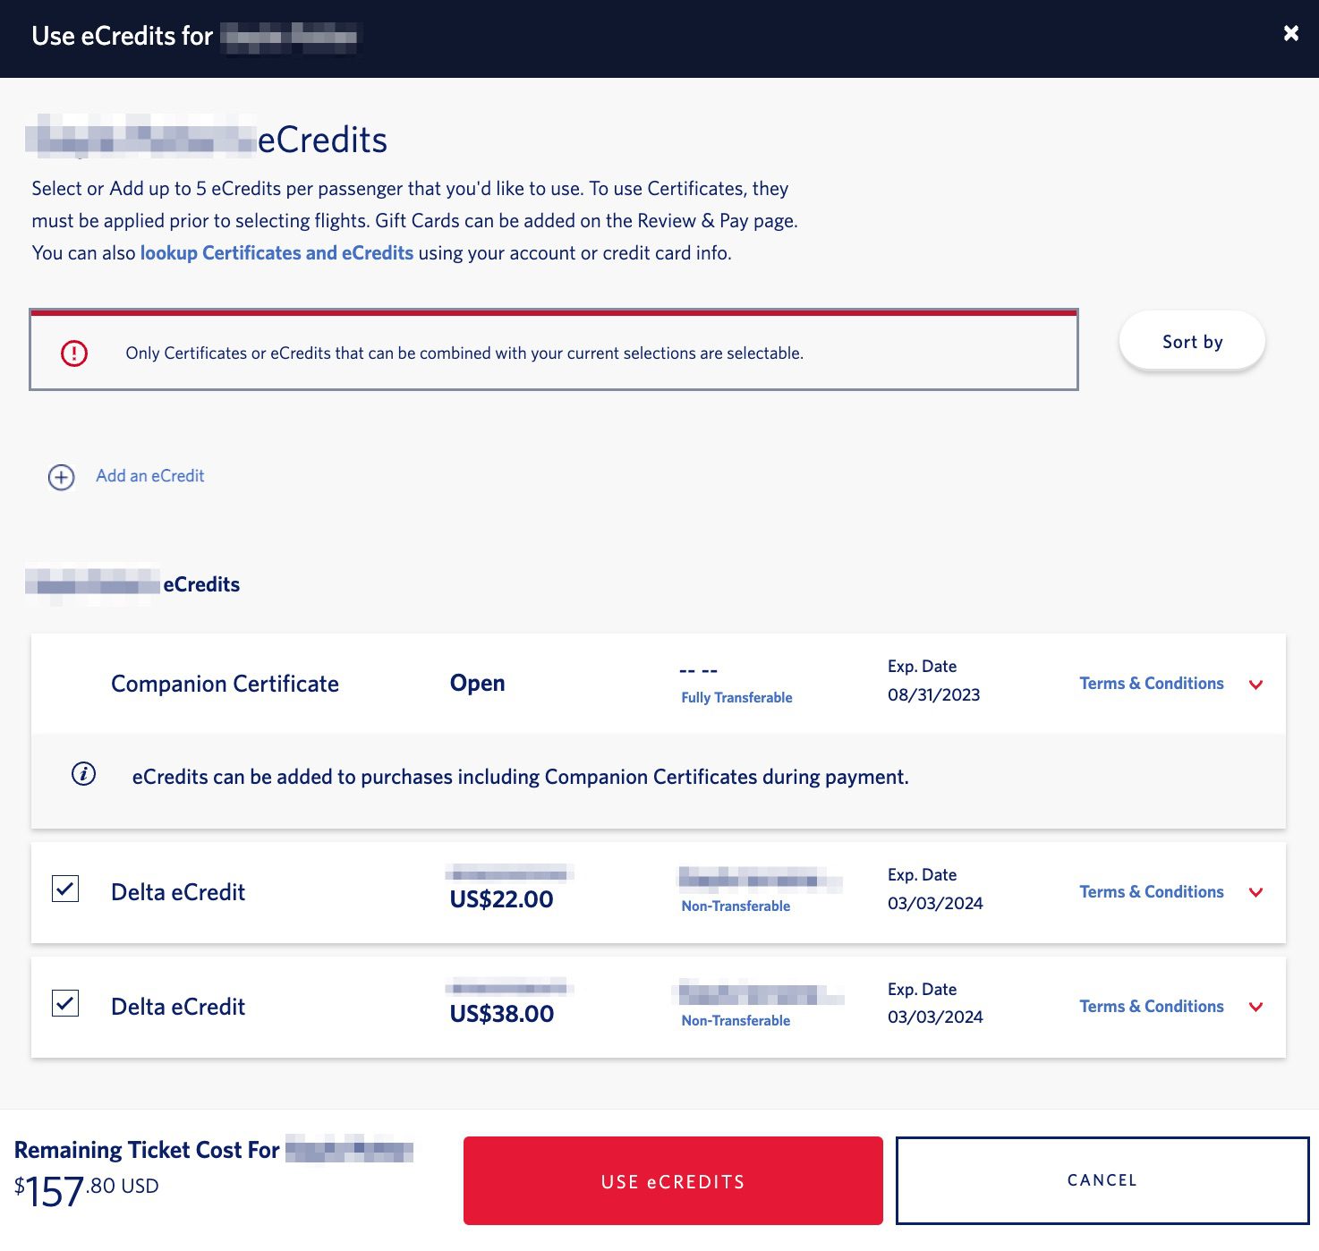
Task: Click the info icon about Companion Certificates
Action: 82,775
